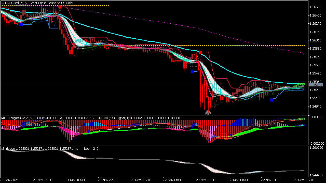Image resolution: width=326 pixels, height=183 pixels.
Task: Click the 1.25750 price axis label
Action: coord(315,57)
